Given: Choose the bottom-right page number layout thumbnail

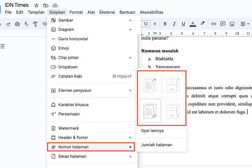Looking at the screenshot, I should click(x=173, y=111).
